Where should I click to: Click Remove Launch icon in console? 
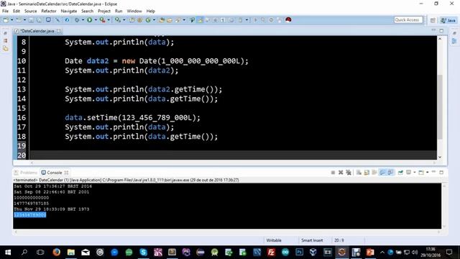click(x=341, y=173)
